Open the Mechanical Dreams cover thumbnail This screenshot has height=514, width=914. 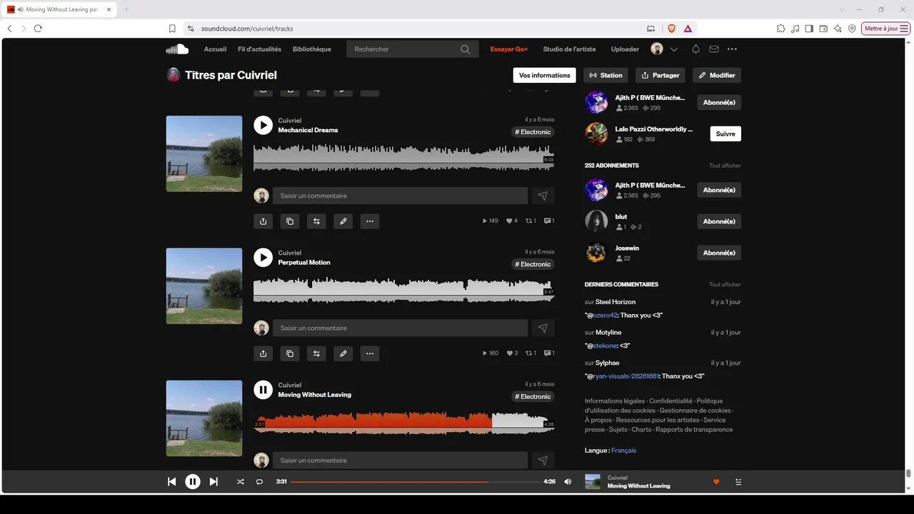point(204,153)
